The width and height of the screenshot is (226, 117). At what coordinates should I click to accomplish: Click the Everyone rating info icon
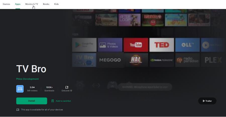(x=71, y=91)
